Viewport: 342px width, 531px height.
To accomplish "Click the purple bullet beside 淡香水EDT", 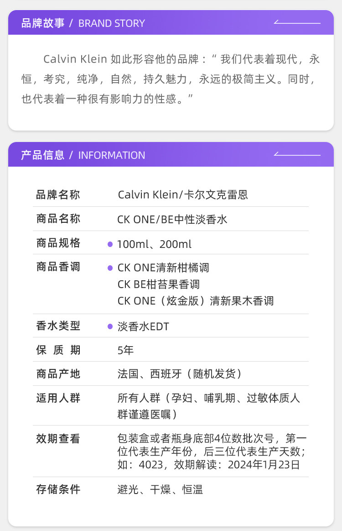I will click(x=110, y=326).
